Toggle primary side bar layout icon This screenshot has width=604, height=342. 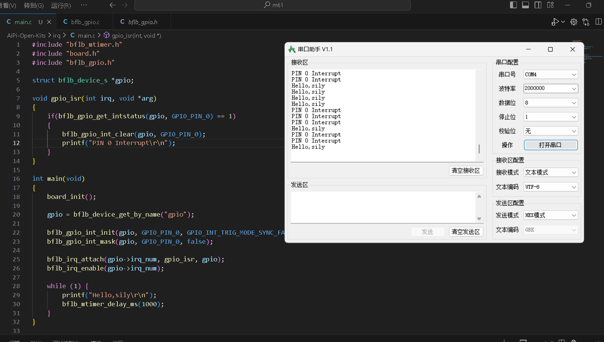coord(513,5)
